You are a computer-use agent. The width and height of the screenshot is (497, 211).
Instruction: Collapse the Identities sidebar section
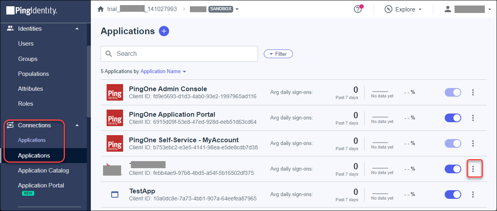pos(77,29)
